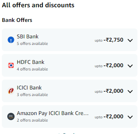Click the upto -₹2,000 amount for Amazon Pay
Image resolution: width=140 pixels, height=134 pixels.
109,116
